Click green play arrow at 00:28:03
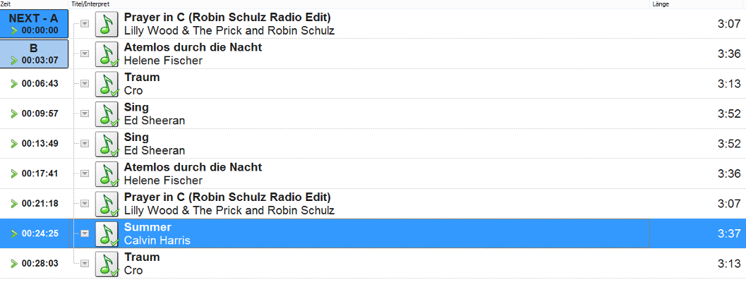The image size is (746, 282). coord(14,263)
